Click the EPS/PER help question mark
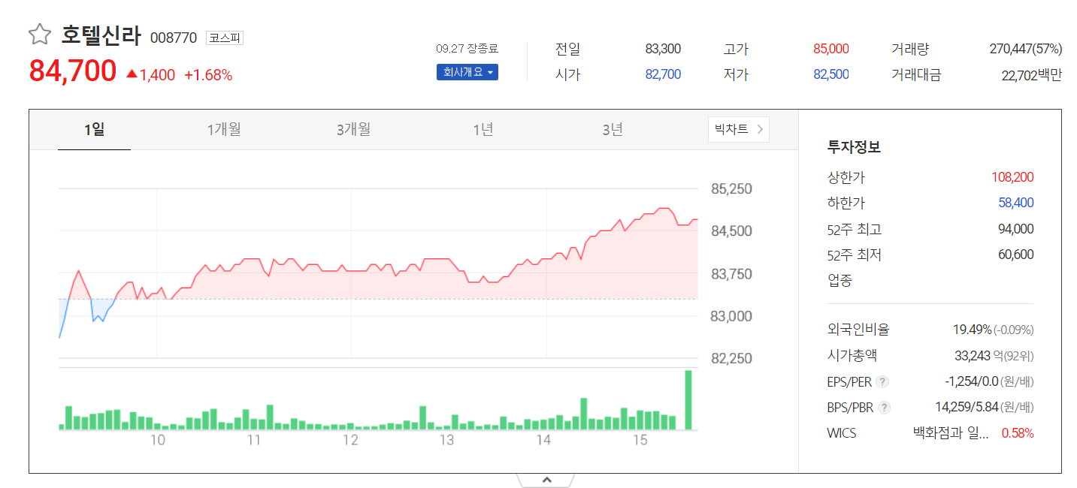The width and height of the screenshot is (1077, 488). (x=883, y=382)
